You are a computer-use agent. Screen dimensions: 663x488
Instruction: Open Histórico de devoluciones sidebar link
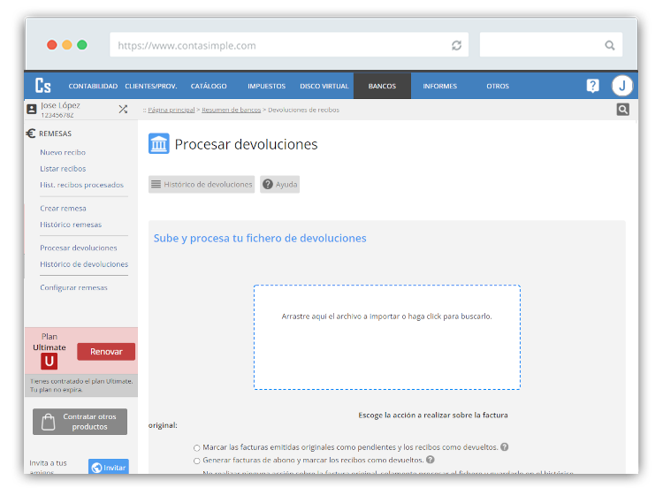84,264
